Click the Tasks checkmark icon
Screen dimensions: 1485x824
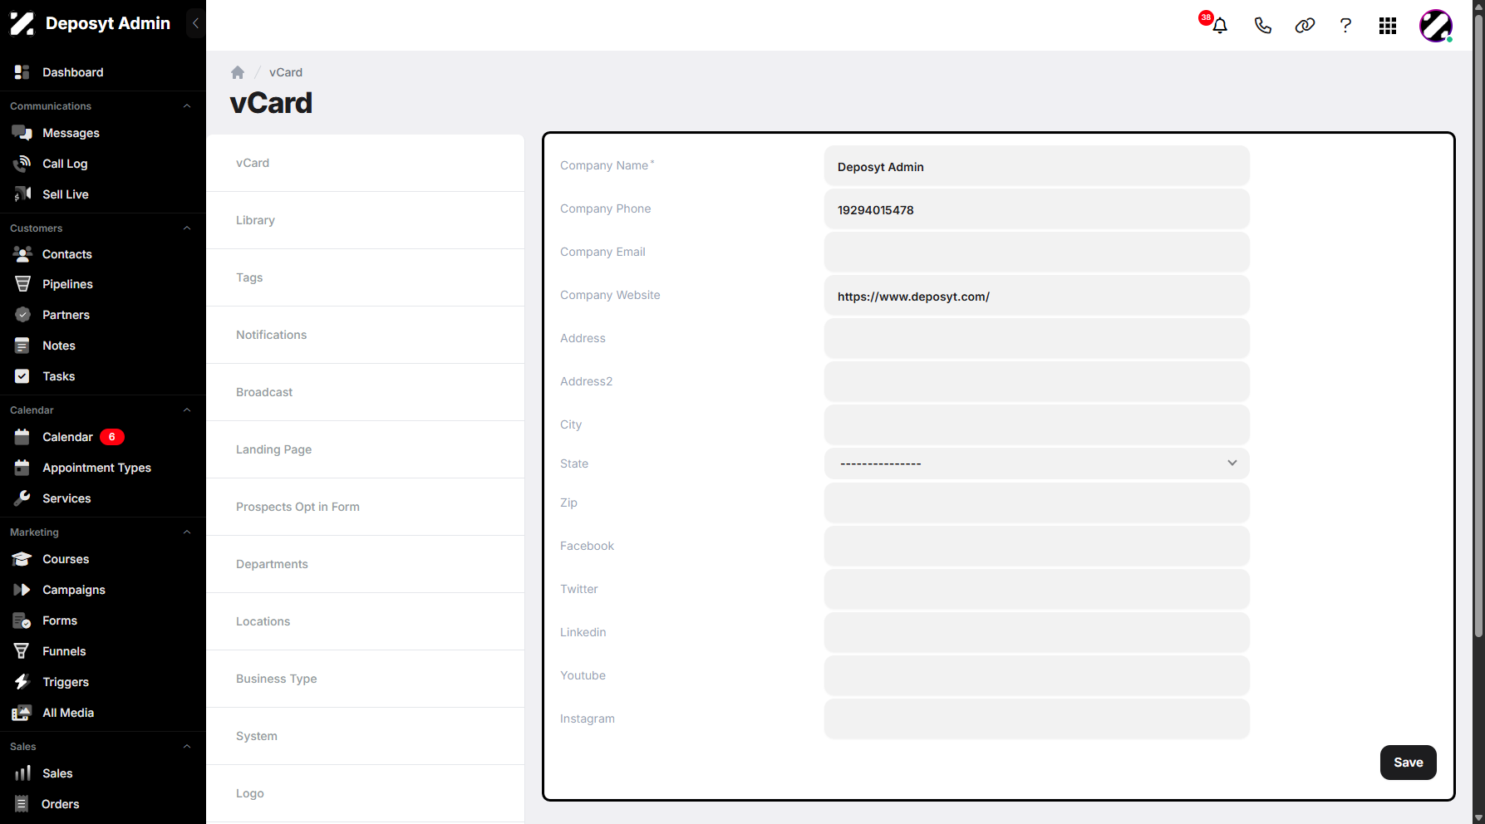pos(22,376)
